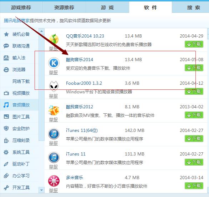Click the TV icon beside 视频播放
The height and width of the screenshot is (197, 209).
point(6,93)
